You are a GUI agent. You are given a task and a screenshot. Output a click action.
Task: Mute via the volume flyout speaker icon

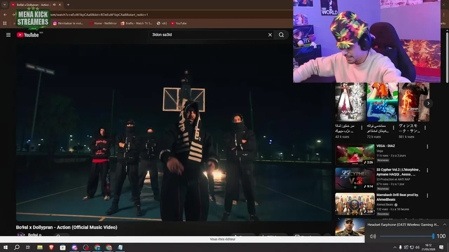click(x=373, y=236)
